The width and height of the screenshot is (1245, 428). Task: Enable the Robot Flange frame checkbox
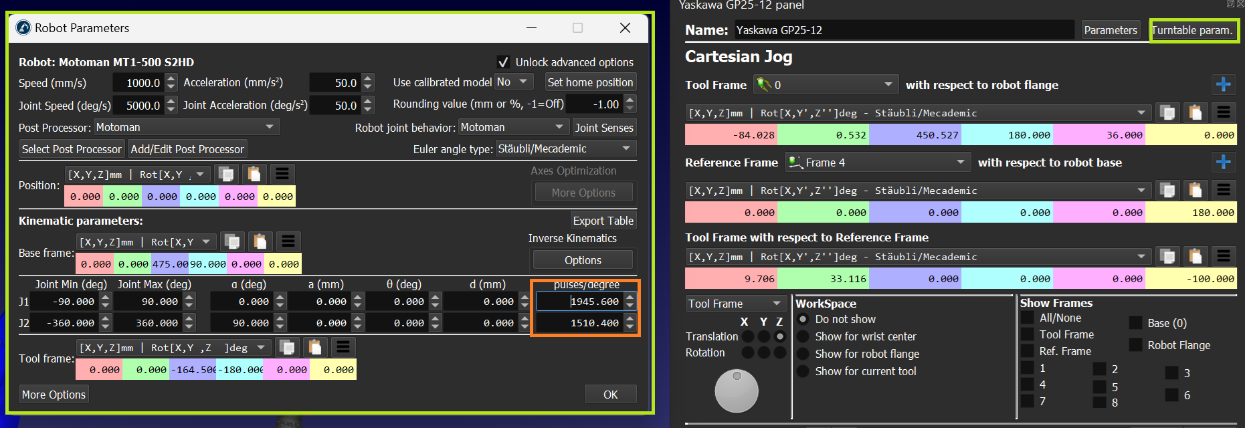click(x=1135, y=345)
